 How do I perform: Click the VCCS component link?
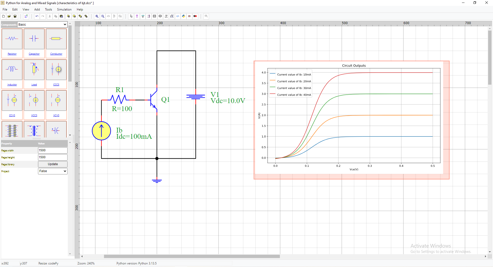tap(34, 115)
